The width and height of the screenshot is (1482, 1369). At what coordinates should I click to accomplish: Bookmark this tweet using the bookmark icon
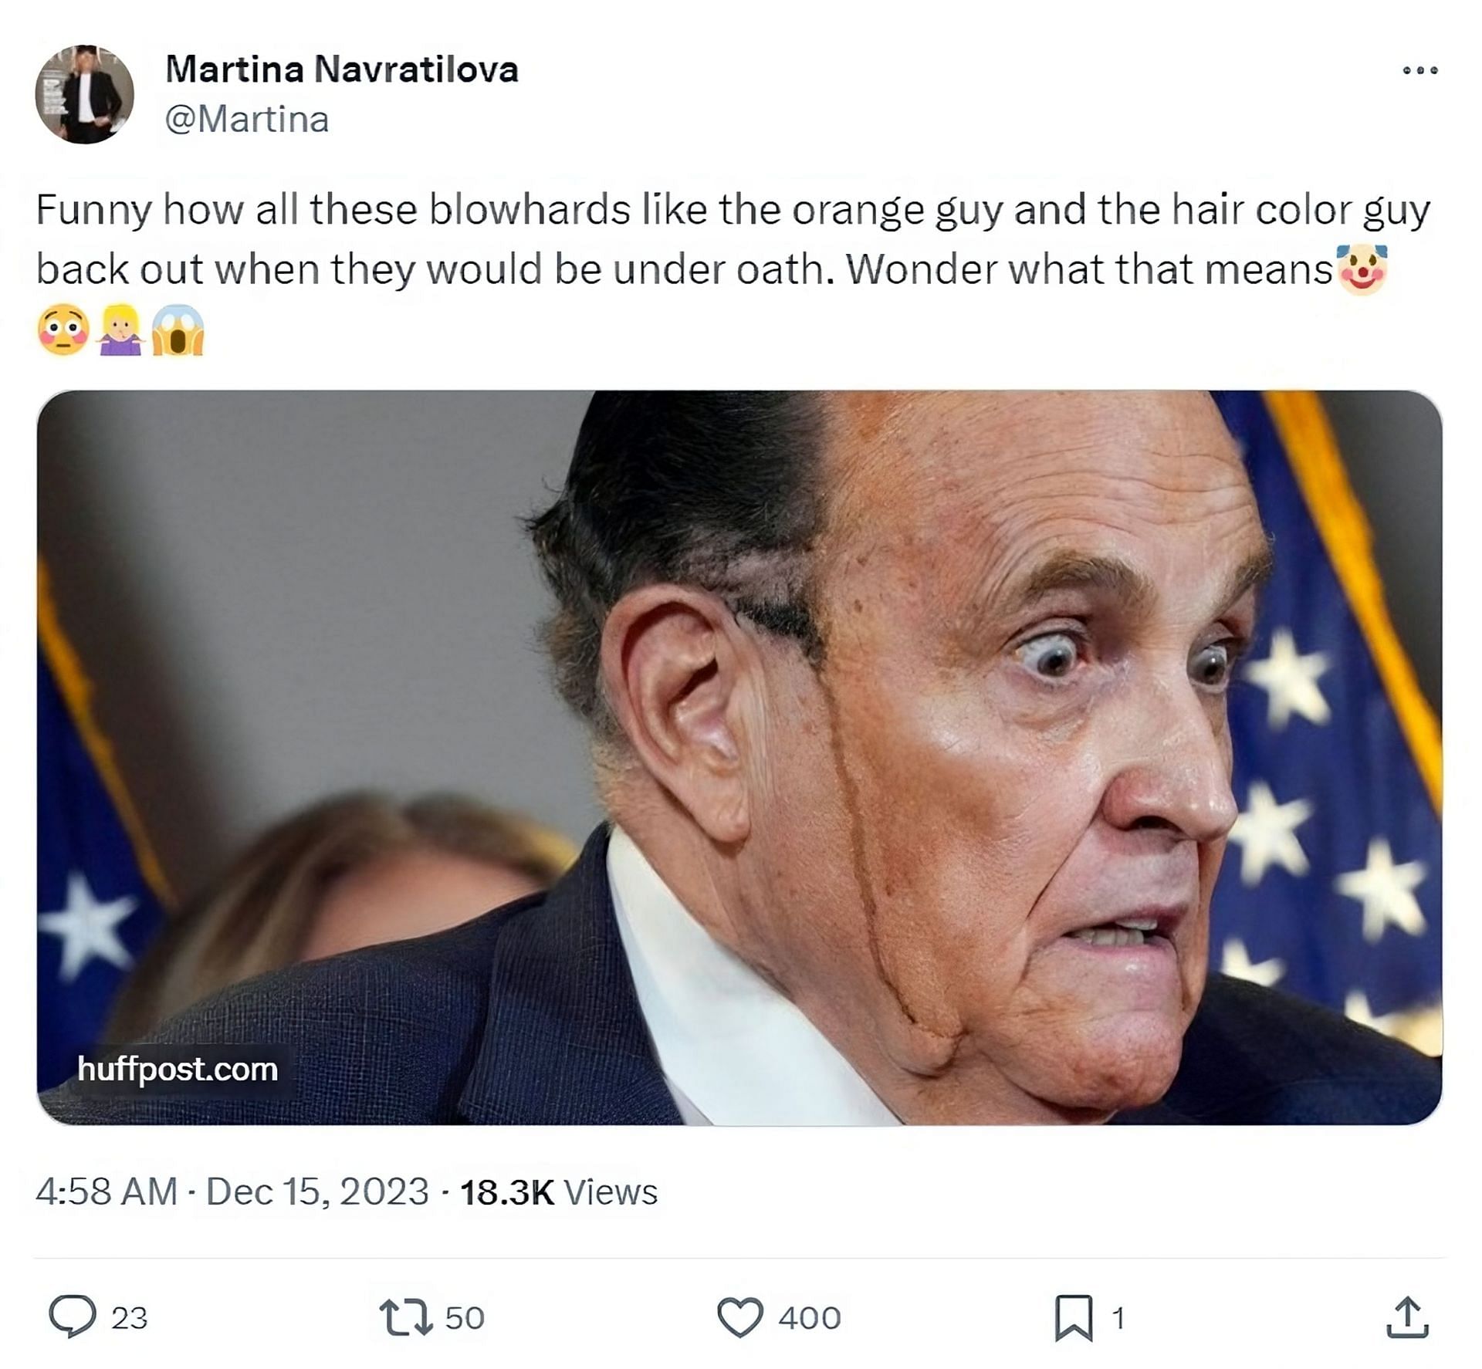[x=1074, y=1317]
